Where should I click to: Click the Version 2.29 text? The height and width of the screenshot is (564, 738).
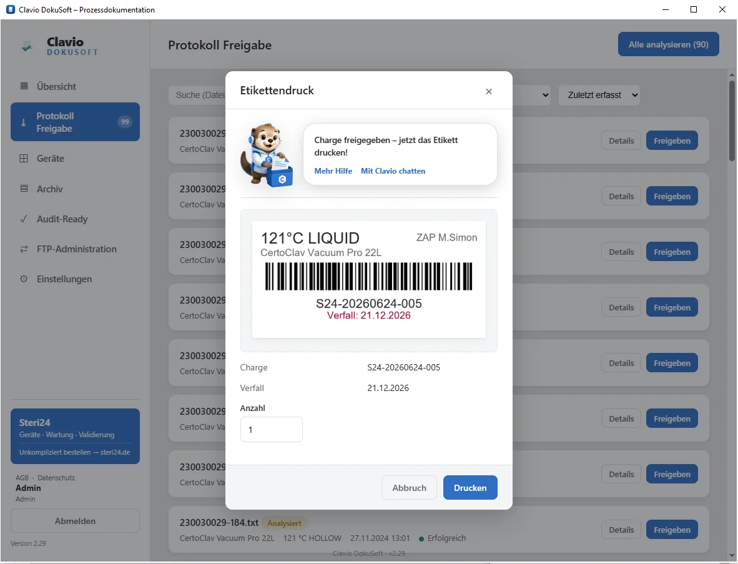pos(28,543)
